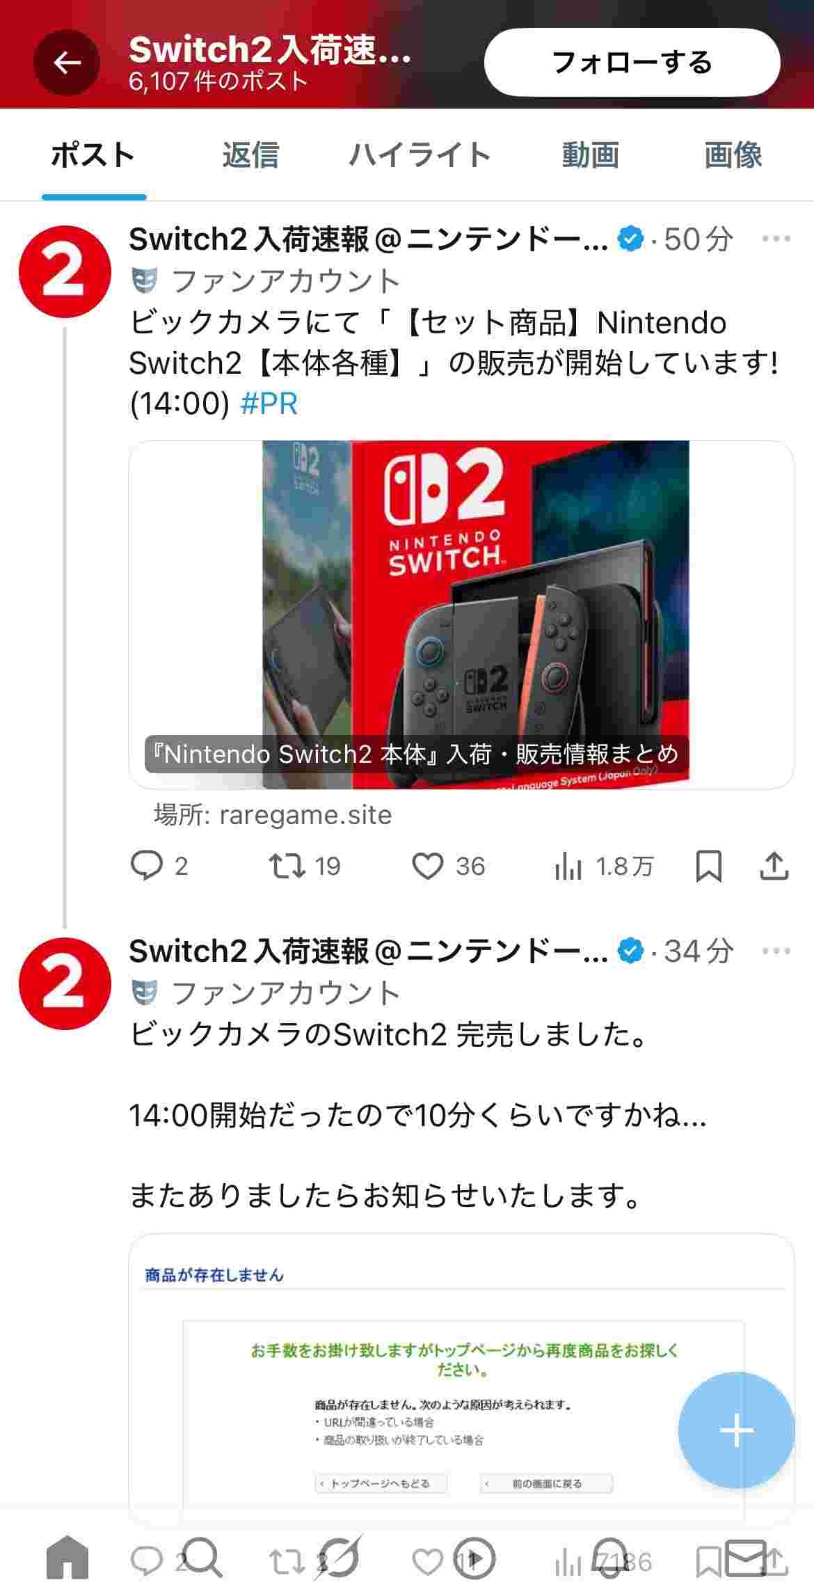
Task: Tap the blue compose plus button
Action: click(x=736, y=1431)
